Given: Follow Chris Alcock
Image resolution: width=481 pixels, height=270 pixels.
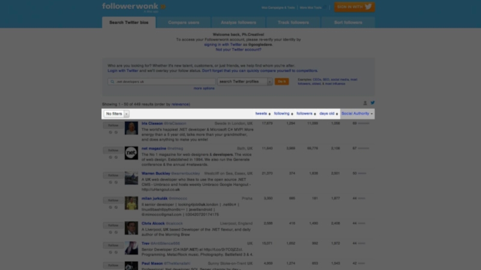Looking at the screenshot, I should tap(113, 226).
